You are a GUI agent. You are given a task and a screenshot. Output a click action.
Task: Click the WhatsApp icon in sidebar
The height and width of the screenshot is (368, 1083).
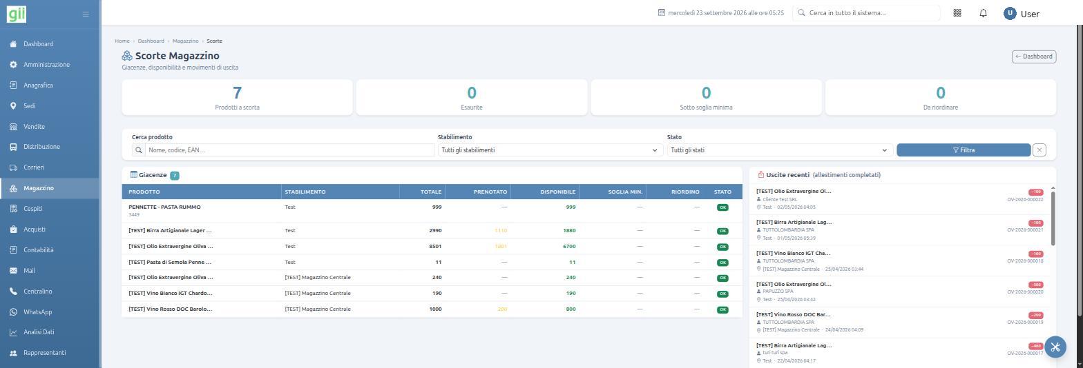[13, 312]
